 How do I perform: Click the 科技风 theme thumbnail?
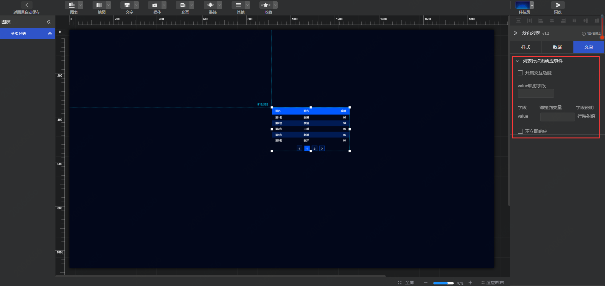click(523, 5)
